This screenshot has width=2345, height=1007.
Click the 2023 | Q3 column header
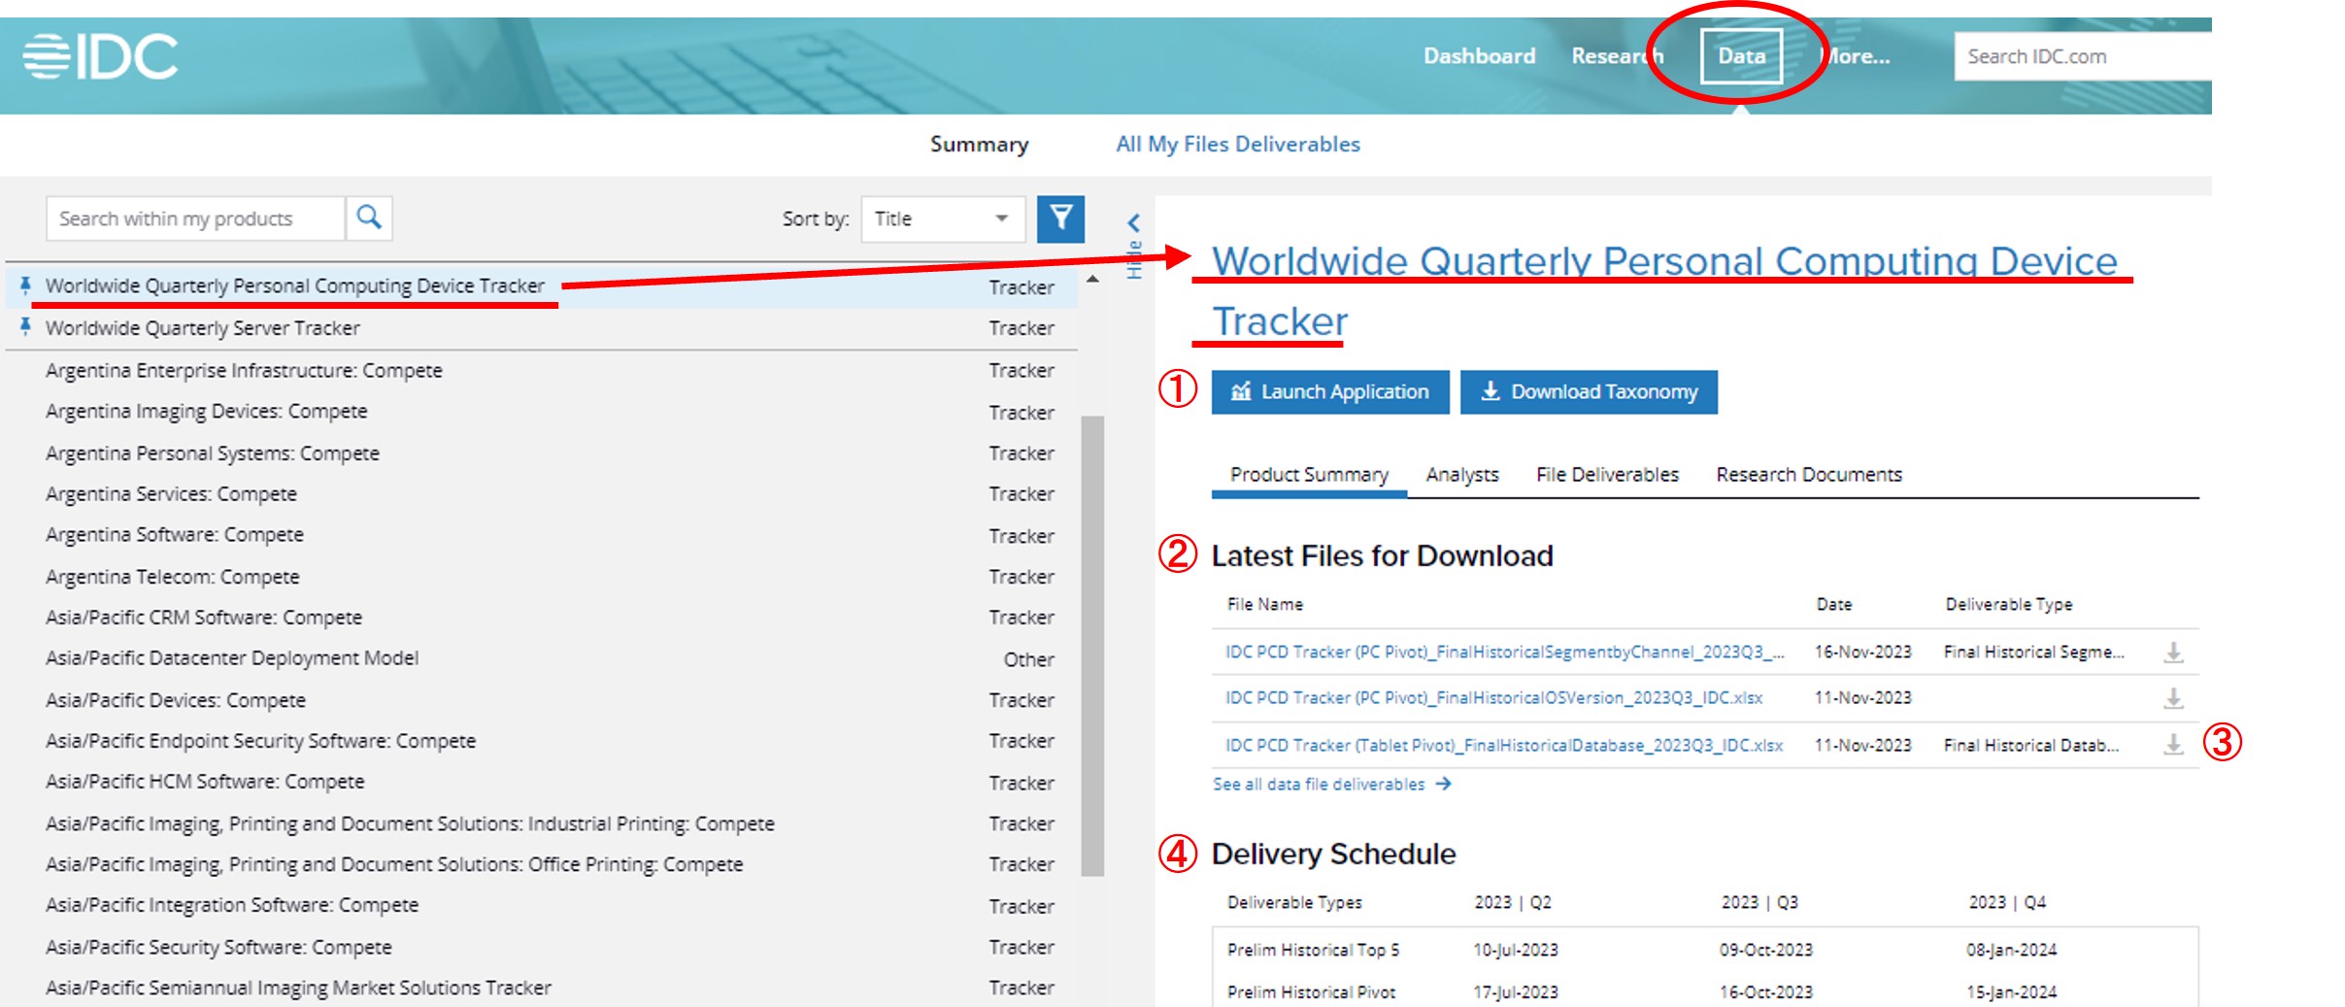pos(1759,902)
